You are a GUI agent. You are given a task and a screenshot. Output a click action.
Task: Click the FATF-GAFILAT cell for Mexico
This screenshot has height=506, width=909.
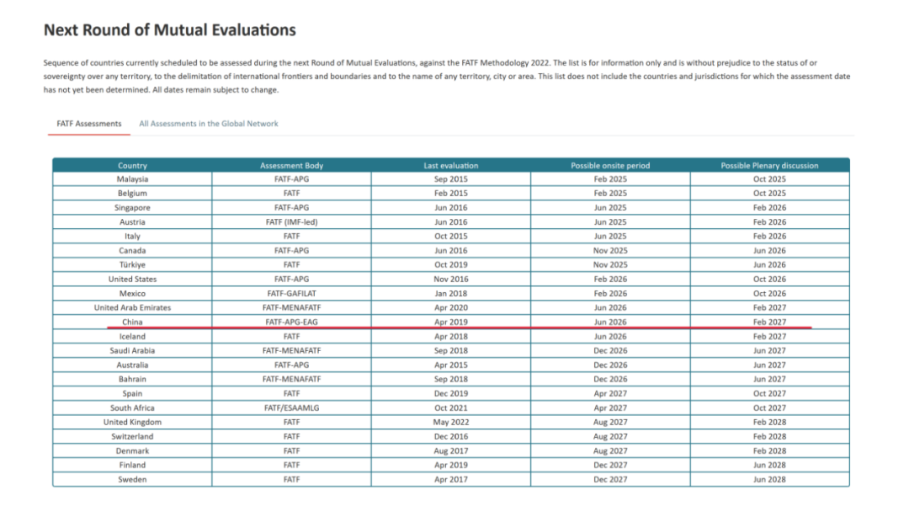tap(291, 293)
